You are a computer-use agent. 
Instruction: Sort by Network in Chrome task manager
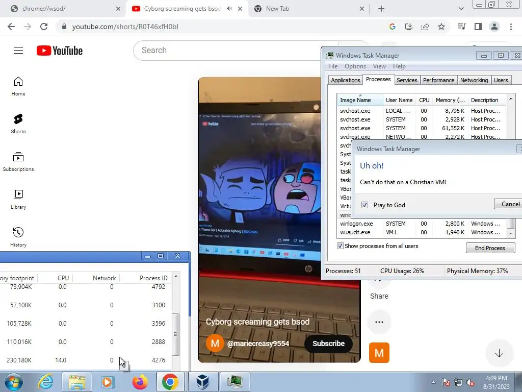(104, 278)
